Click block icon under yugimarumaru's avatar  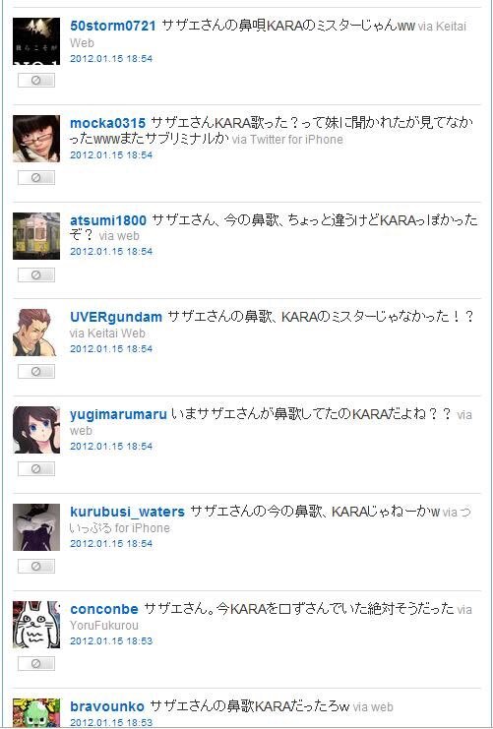coord(36,468)
